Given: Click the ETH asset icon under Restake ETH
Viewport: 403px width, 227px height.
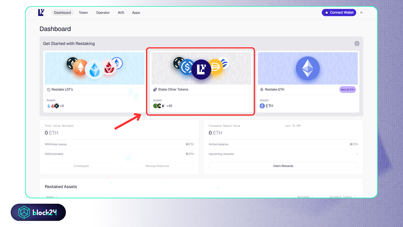Looking at the screenshot, I should pos(262,106).
